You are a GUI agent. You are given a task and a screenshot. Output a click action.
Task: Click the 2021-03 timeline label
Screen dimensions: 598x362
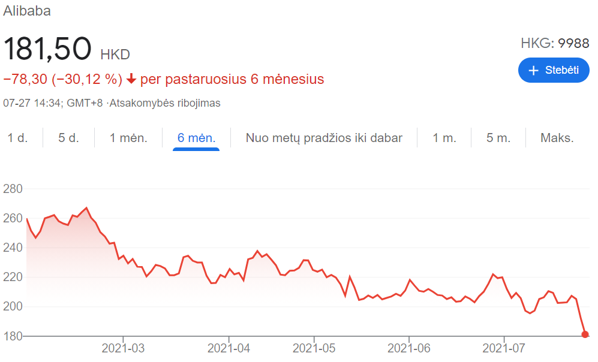[x=123, y=348]
